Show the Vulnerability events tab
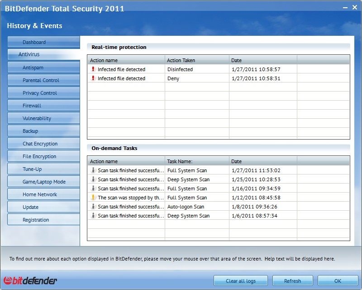The width and height of the screenshot is (362, 290). (x=43, y=118)
